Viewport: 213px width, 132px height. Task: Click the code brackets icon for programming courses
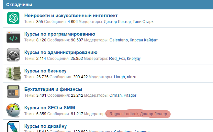point(13,37)
